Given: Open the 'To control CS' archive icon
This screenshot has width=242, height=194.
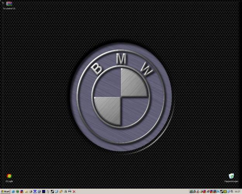Looking at the screenshot, I should click(x=9, y=4).
